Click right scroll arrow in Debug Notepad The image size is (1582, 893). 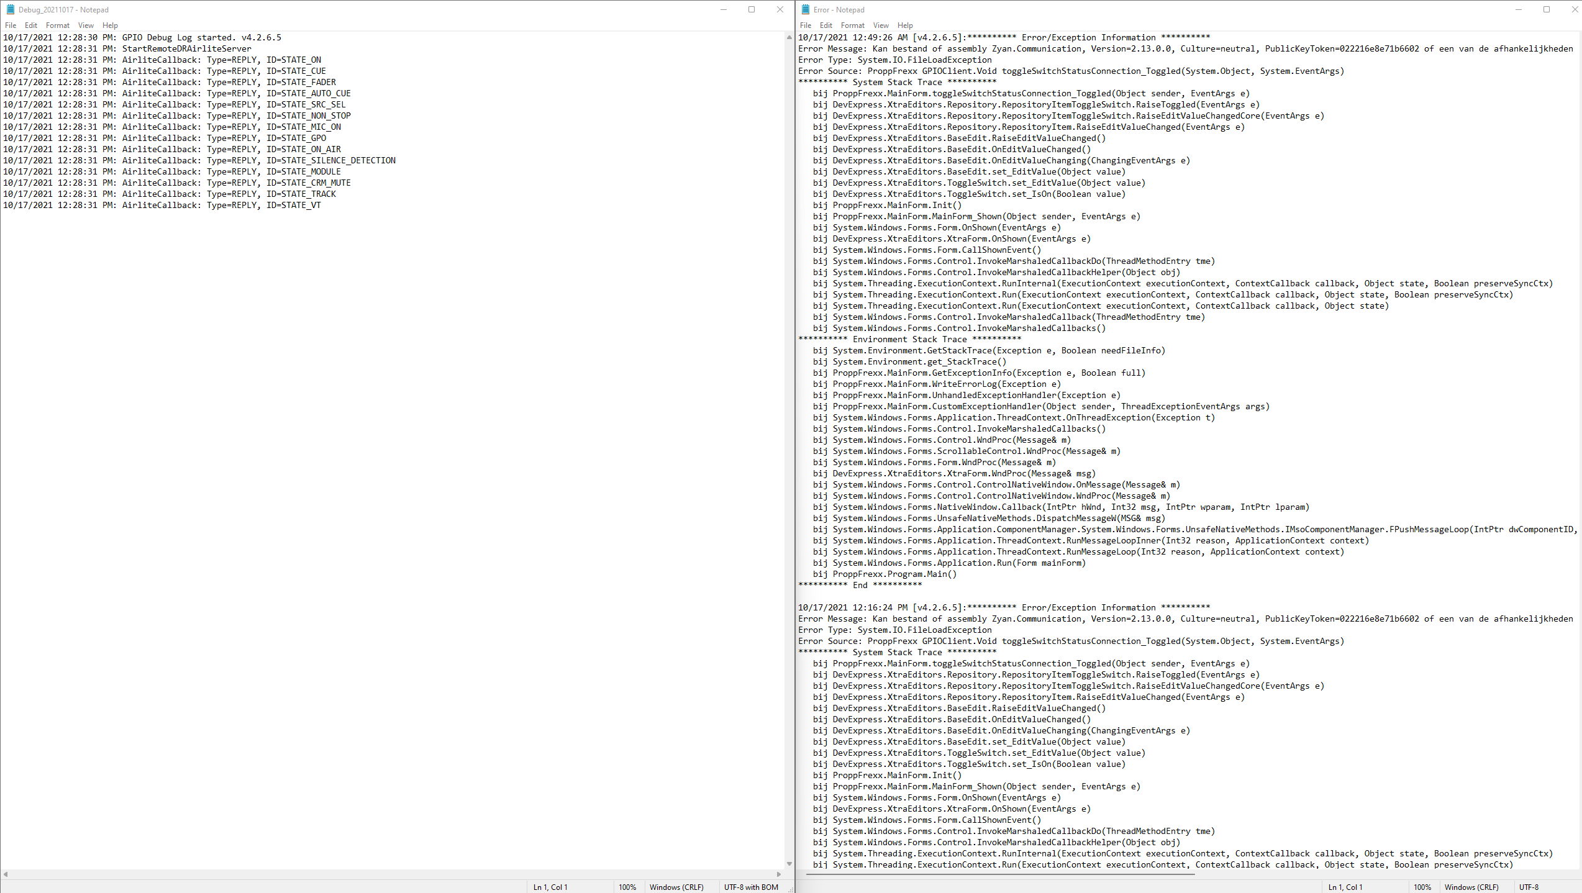[x=779, y=874]
